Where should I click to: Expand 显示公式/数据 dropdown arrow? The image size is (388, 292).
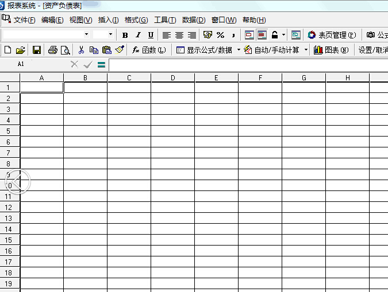pos(239,50)
